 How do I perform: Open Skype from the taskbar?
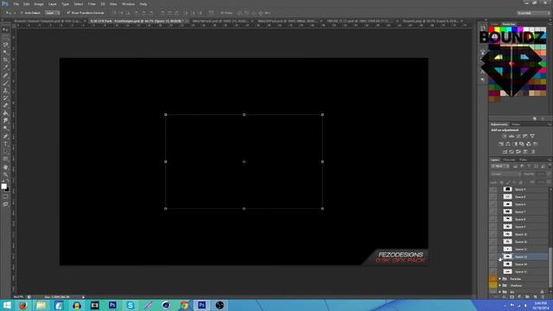(x=130, y=305)
